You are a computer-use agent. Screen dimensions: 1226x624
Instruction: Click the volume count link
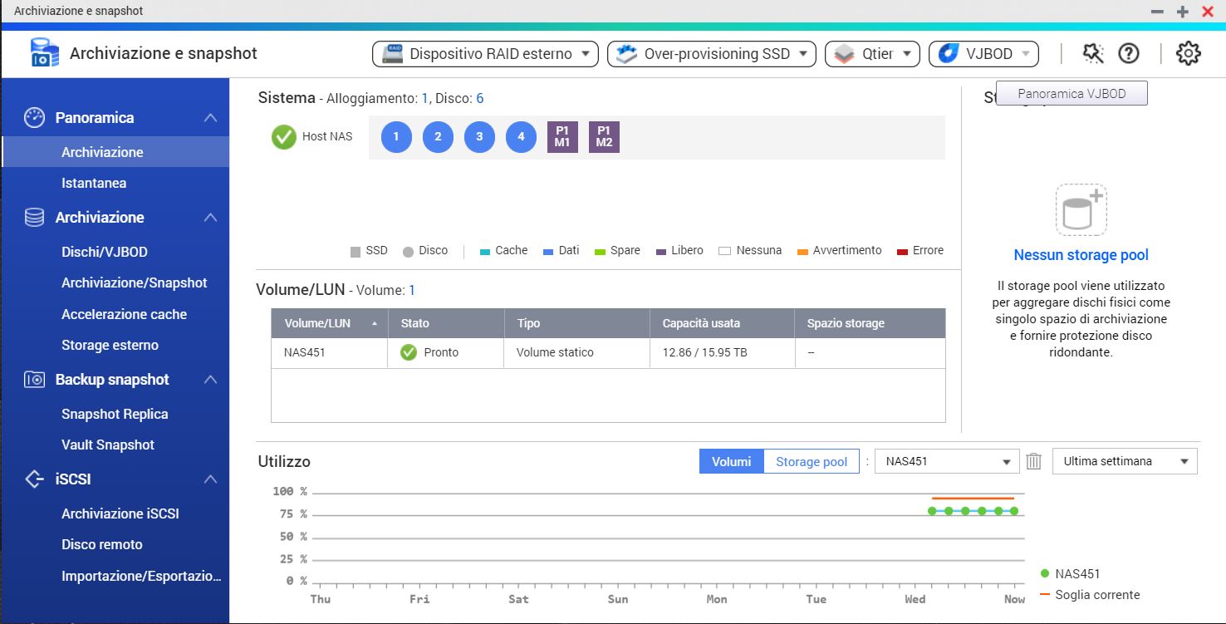(412, 291)
